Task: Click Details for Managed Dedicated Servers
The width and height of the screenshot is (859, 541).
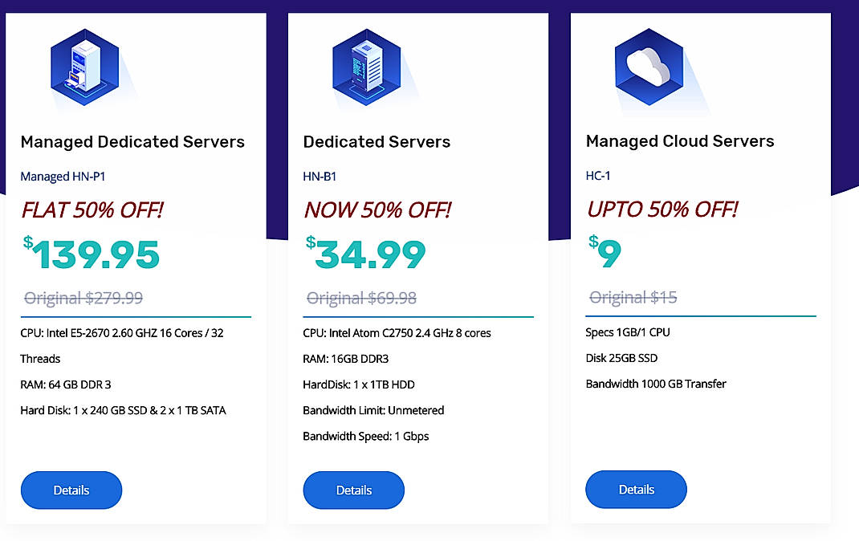Action: click(71, 490)
